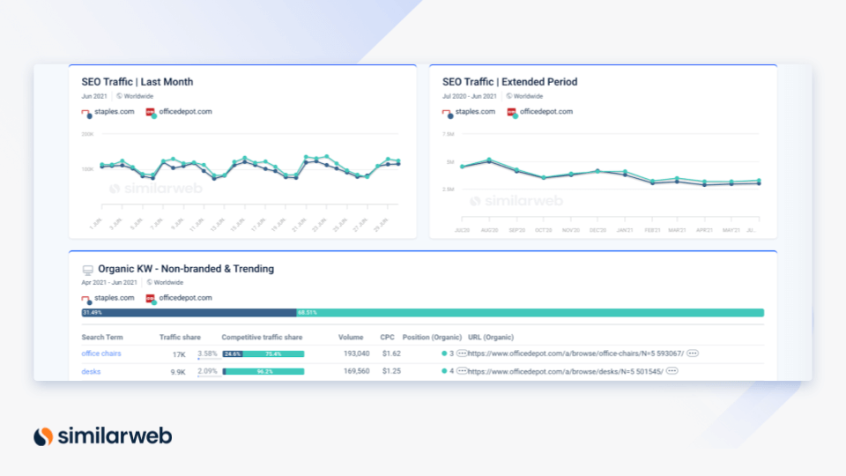846x476 pixels.
Task: Open ellipsis after the desks URL
Action: click(672, 371)
